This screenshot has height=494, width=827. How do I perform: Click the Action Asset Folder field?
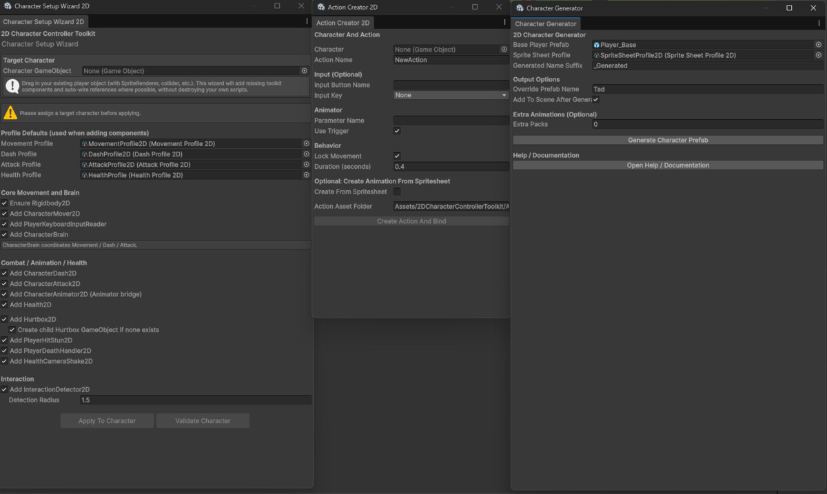(x=451, y=206)
